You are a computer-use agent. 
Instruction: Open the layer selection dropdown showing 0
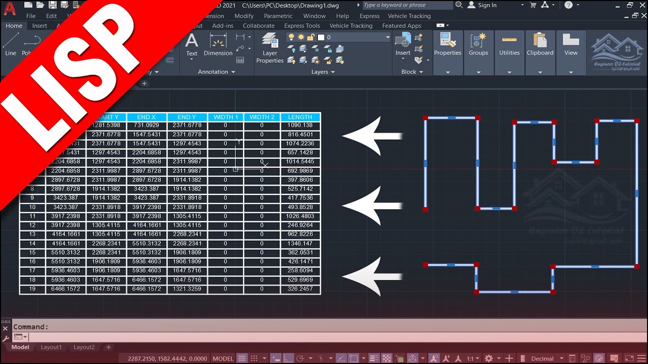pos(338,37)
